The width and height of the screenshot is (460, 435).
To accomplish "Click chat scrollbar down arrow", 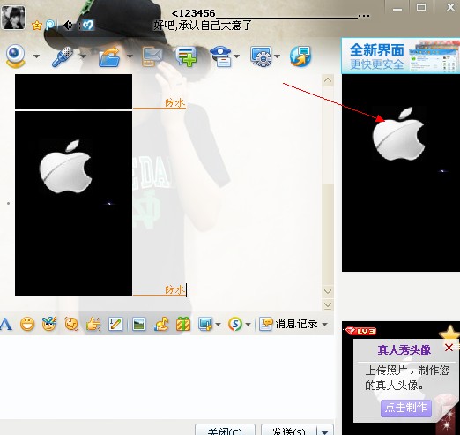I will point(328,291).
